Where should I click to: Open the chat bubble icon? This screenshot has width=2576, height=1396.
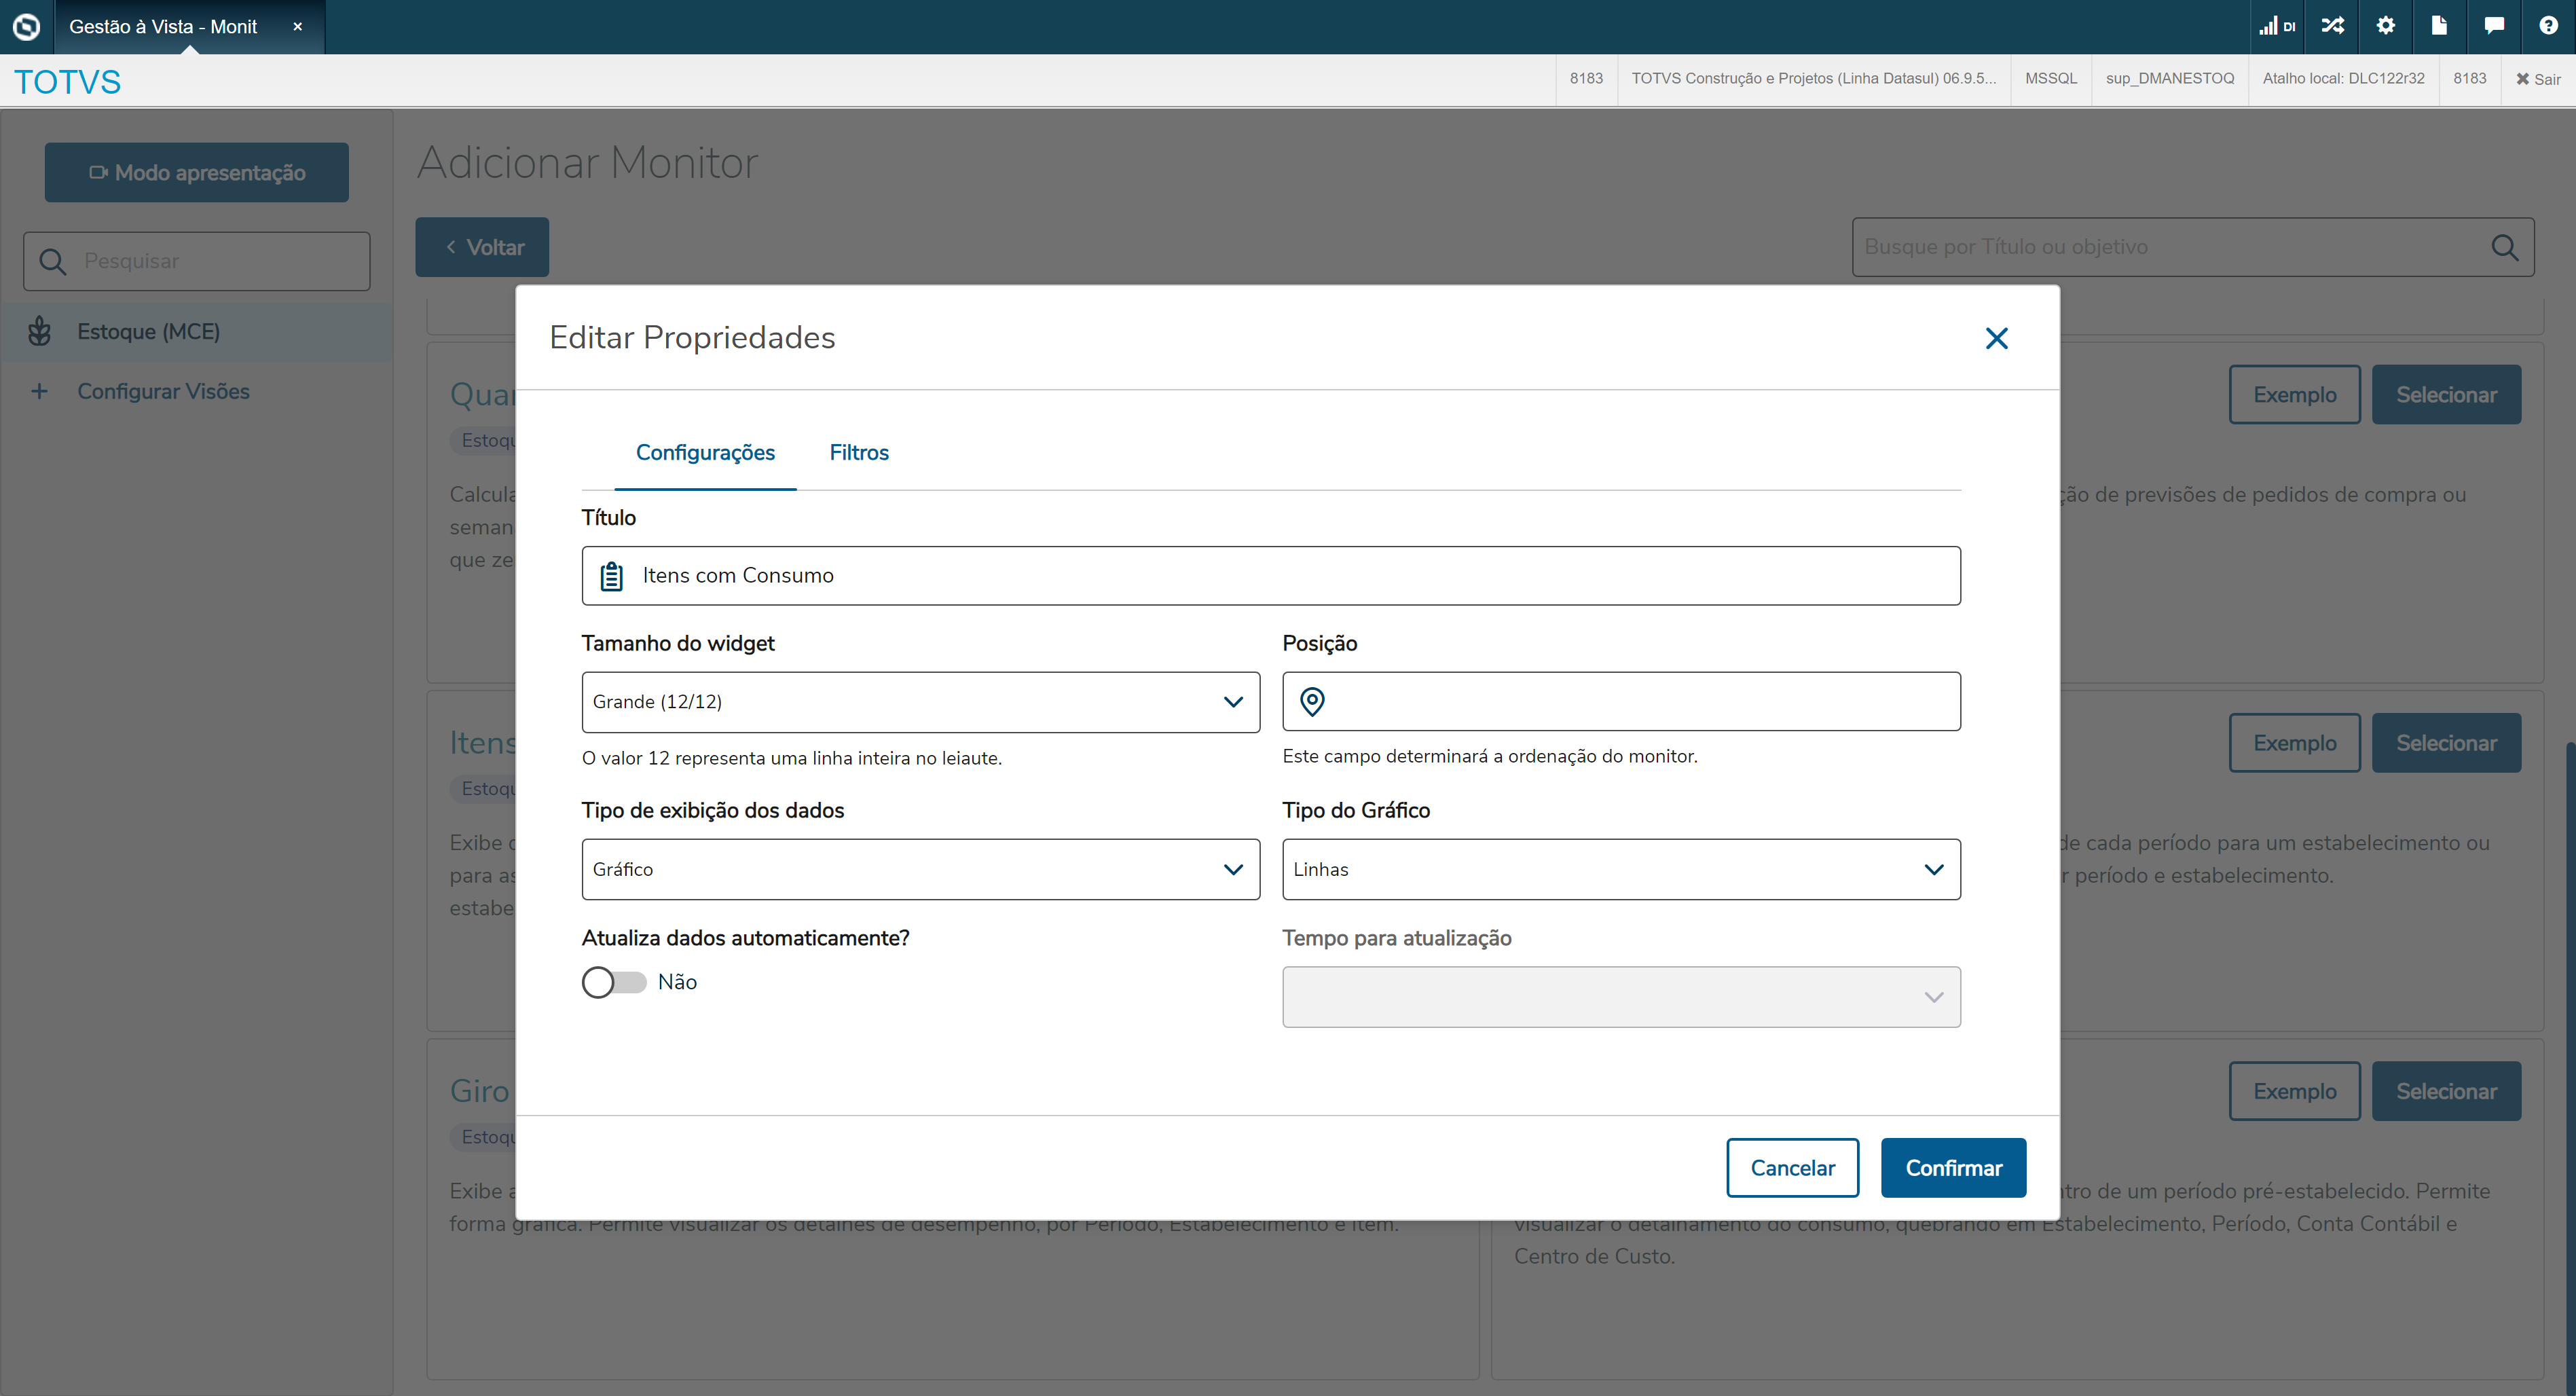click(2494, 26)
